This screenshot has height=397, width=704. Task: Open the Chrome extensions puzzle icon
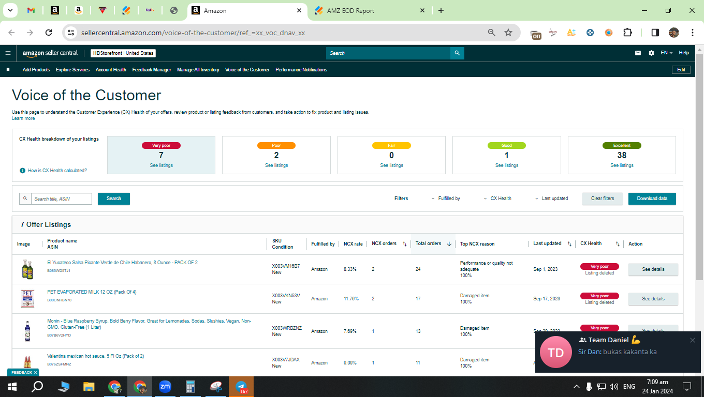coord(627,33)
